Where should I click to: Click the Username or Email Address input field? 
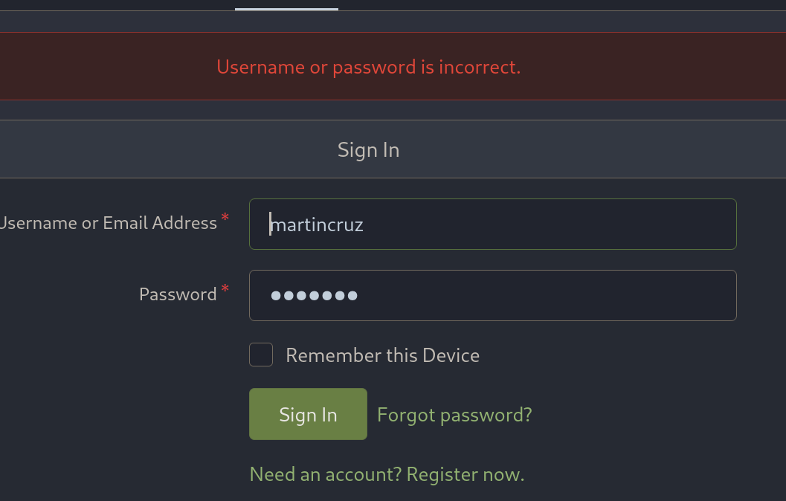pos(492,224)
